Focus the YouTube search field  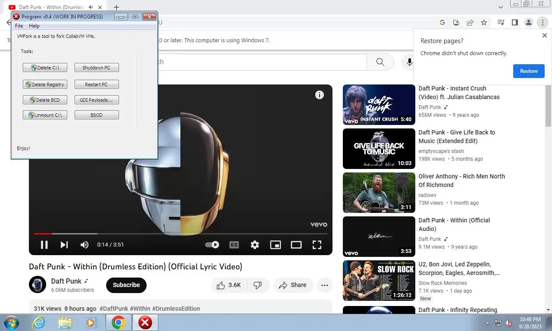(262, 62)
